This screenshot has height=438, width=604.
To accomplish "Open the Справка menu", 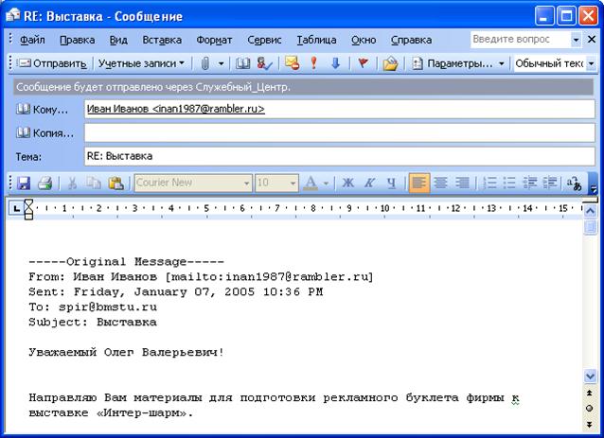I will (411, 40).
